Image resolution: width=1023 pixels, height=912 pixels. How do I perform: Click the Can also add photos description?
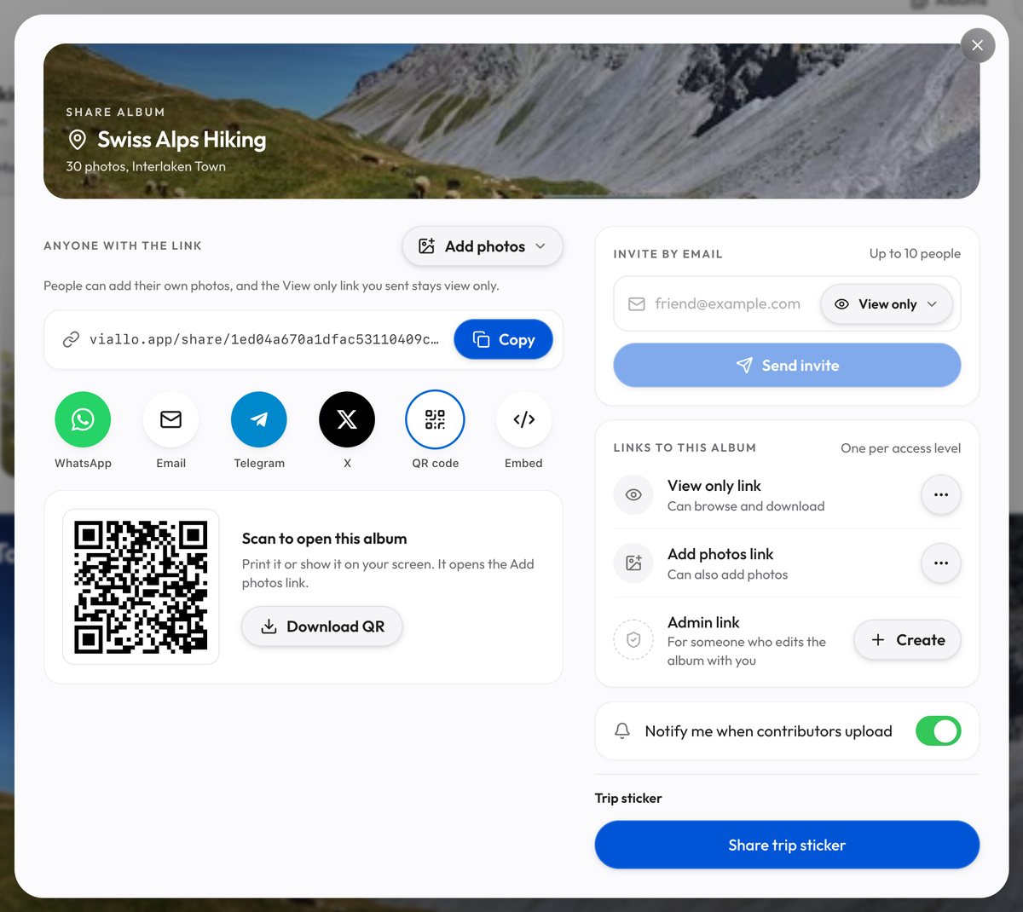click(727, 574)
